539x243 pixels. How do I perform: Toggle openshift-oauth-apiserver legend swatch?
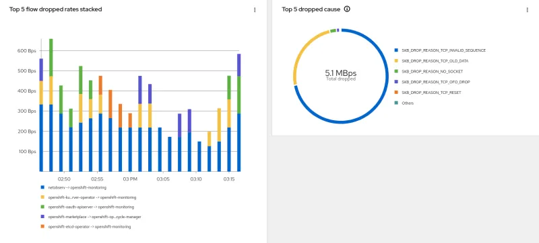click(x=42, y=207)
